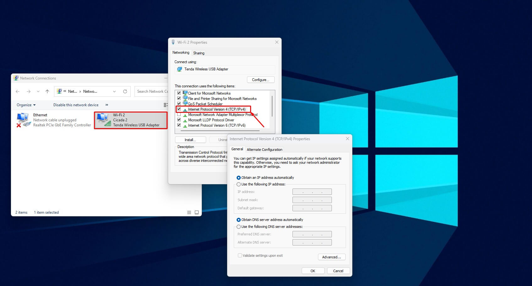Toggle QoS Packet Scheduler checkbox
Screen dimensions: 532x286
pos(179,104)
